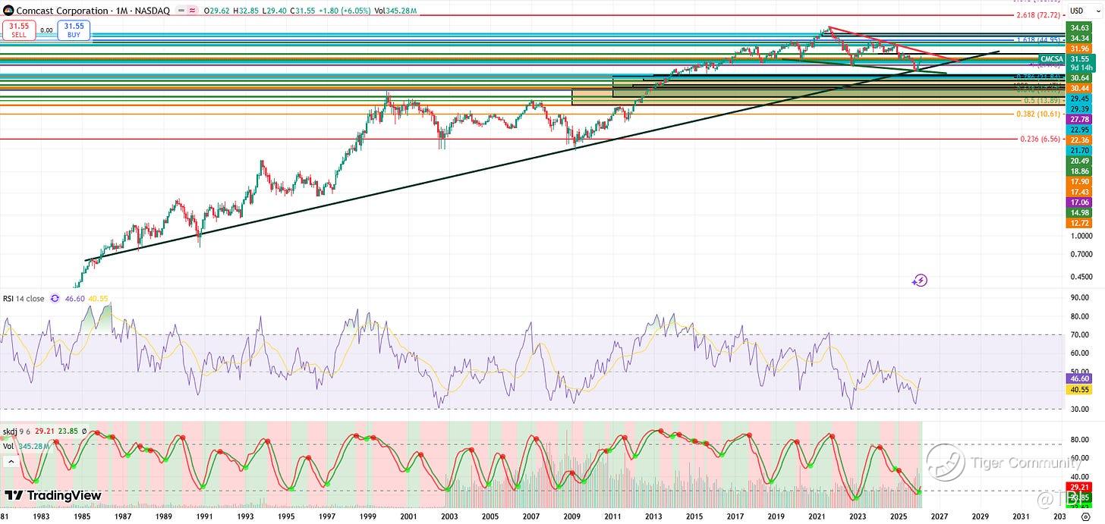Click the 22.95 cyan price tag
The image size is (1105, 524).
coord(1079,130)
